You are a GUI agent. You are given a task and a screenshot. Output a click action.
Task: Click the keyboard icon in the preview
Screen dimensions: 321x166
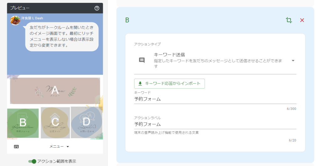[16, 147]
